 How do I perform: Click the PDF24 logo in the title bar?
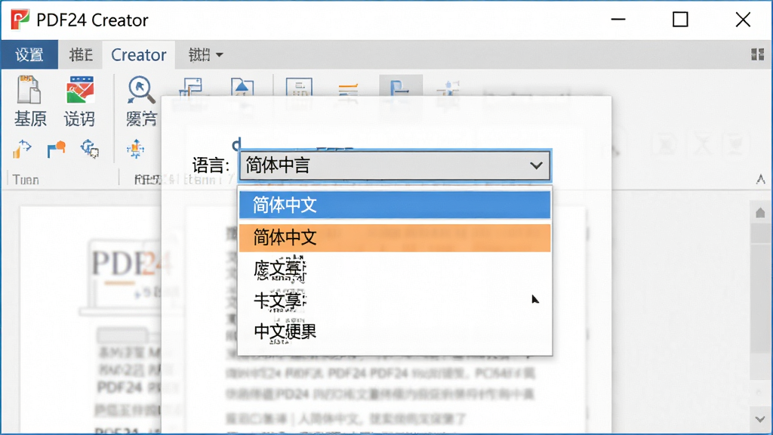tap(20, 20)
